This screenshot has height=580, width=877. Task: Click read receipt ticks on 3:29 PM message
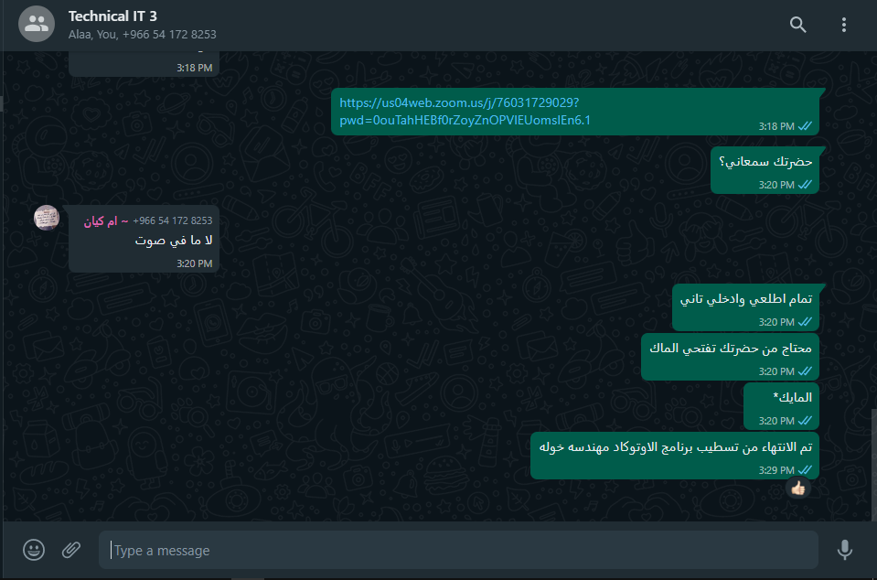(805, 470)
